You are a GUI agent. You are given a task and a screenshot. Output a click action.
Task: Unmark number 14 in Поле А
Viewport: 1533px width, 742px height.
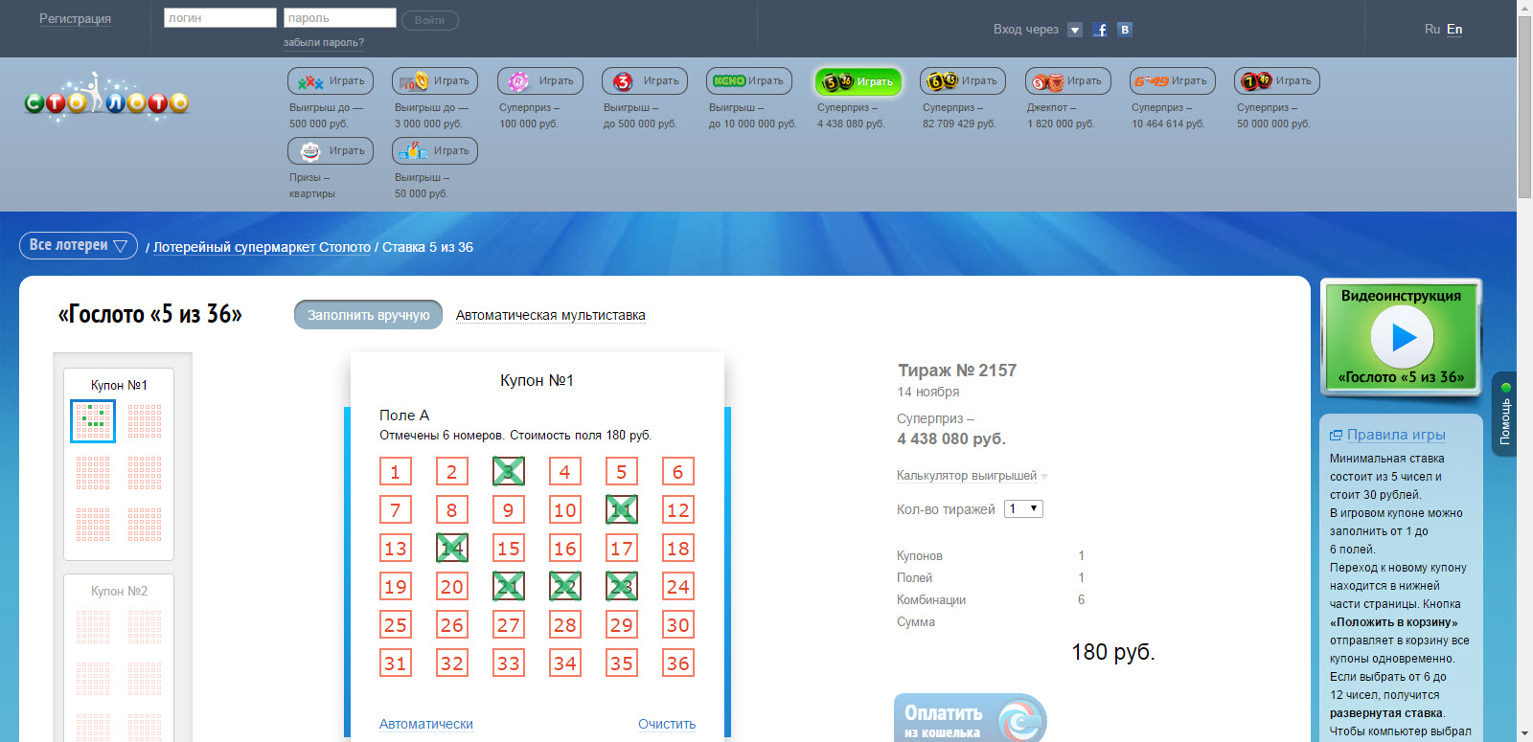point(451,548)
